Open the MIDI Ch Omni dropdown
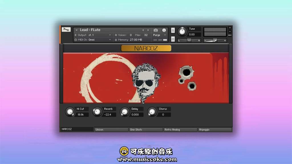Viewport: 292px width, 164px height. [x=93, y=40]
